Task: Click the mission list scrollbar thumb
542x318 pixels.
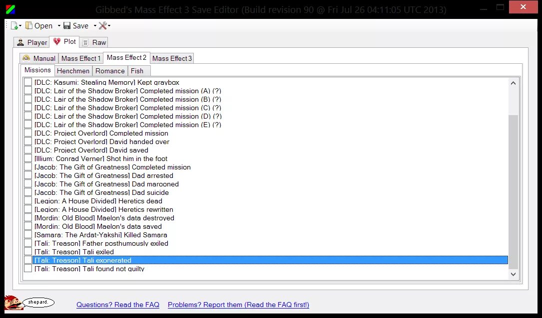Action: 514,192
